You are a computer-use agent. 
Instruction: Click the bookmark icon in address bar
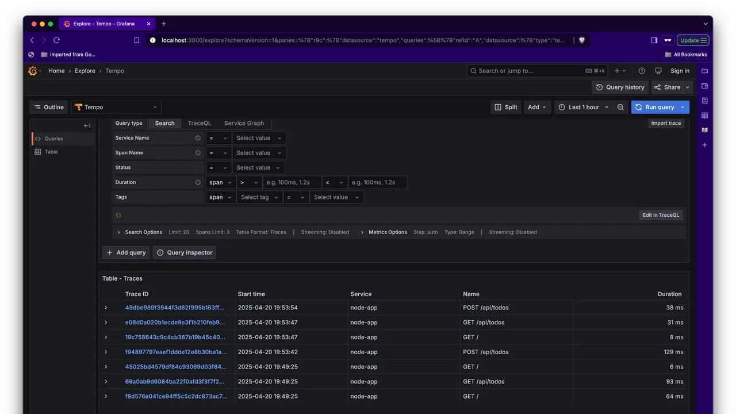137,40
